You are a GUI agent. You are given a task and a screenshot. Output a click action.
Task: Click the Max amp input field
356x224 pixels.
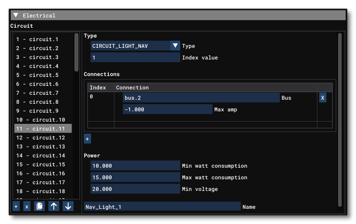click(x=167, y=109)
